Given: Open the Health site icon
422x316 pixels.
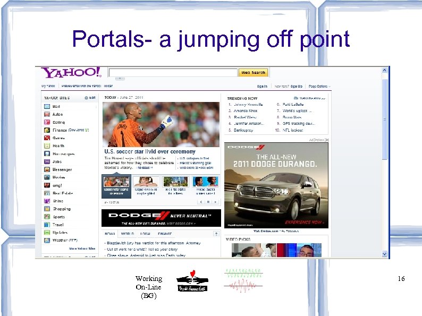Looking at the screenshot, I should click(x=47, y=146).
